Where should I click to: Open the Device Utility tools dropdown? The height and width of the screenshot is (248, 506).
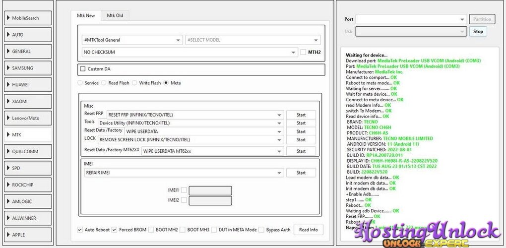190,123
